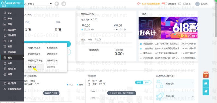The image size is (217, 103).
Task: Click the user avatar icon
Action: coord(197,4)
